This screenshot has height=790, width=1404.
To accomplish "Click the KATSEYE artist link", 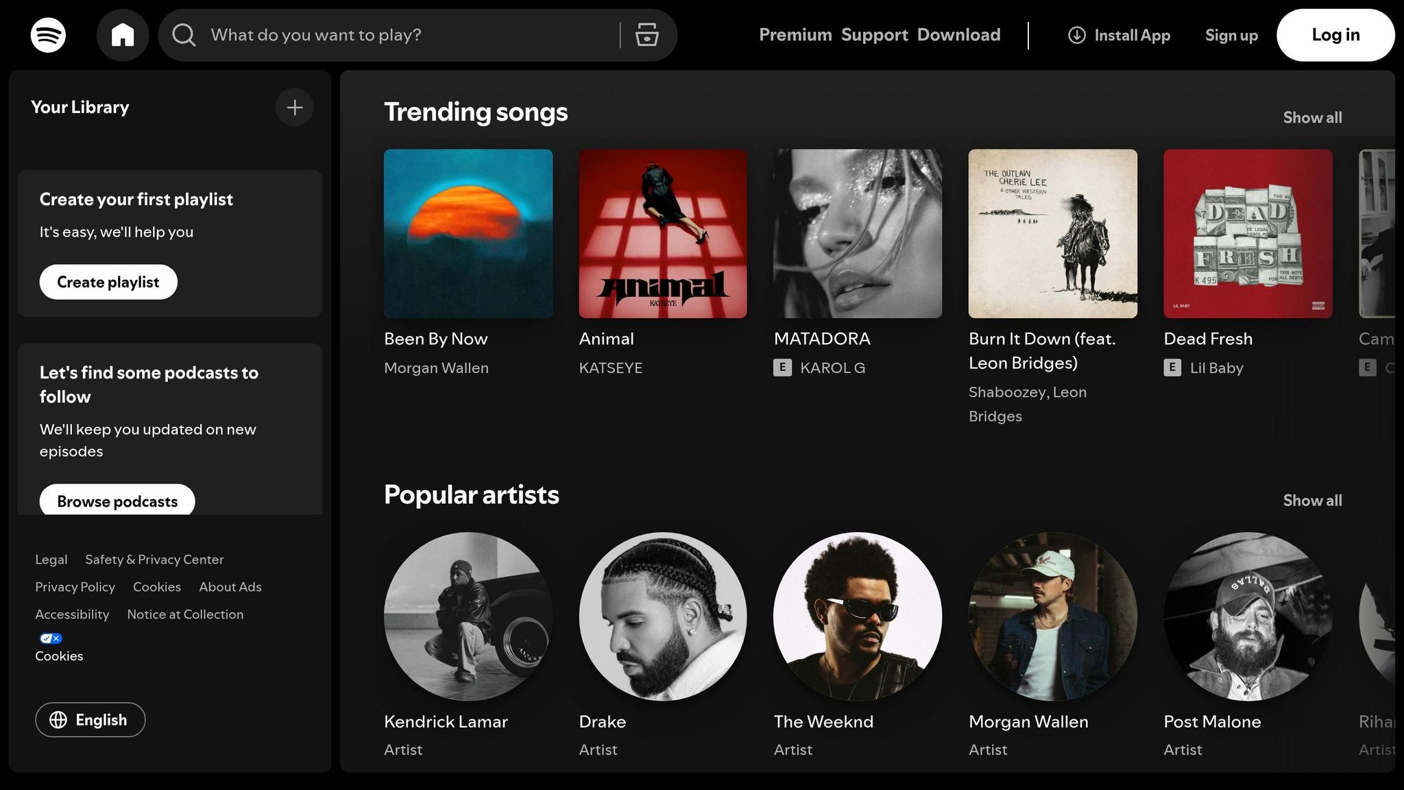I will [x=610, y=368].
